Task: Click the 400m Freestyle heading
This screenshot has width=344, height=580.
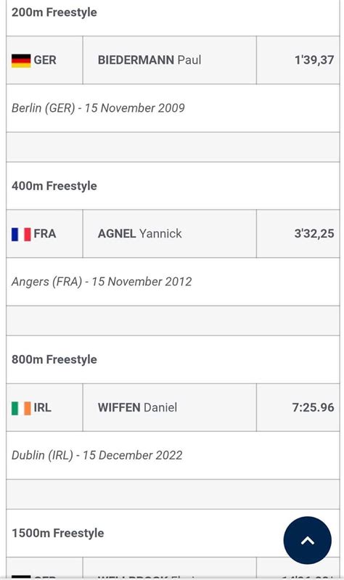Action: point(54,186)
